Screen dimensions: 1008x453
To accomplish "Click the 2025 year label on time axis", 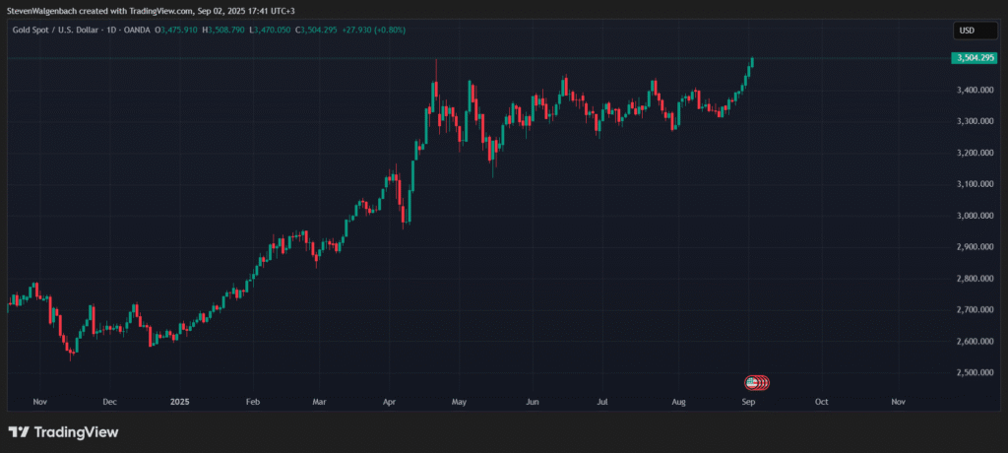I will (179, 402).
